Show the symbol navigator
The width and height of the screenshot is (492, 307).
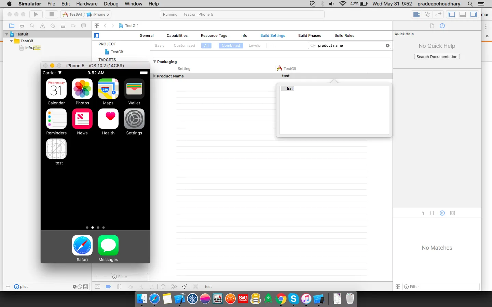click(x=22, y=26)
